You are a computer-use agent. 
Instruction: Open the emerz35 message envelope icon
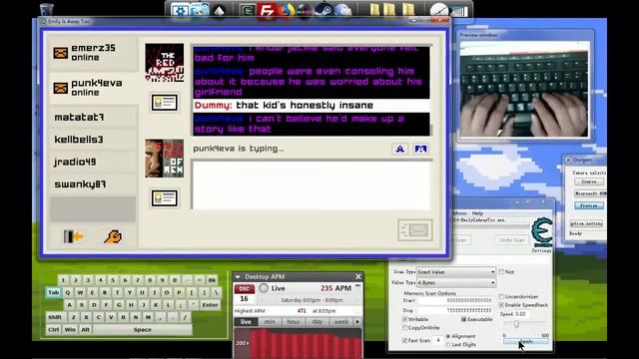[x=60, y=53]
